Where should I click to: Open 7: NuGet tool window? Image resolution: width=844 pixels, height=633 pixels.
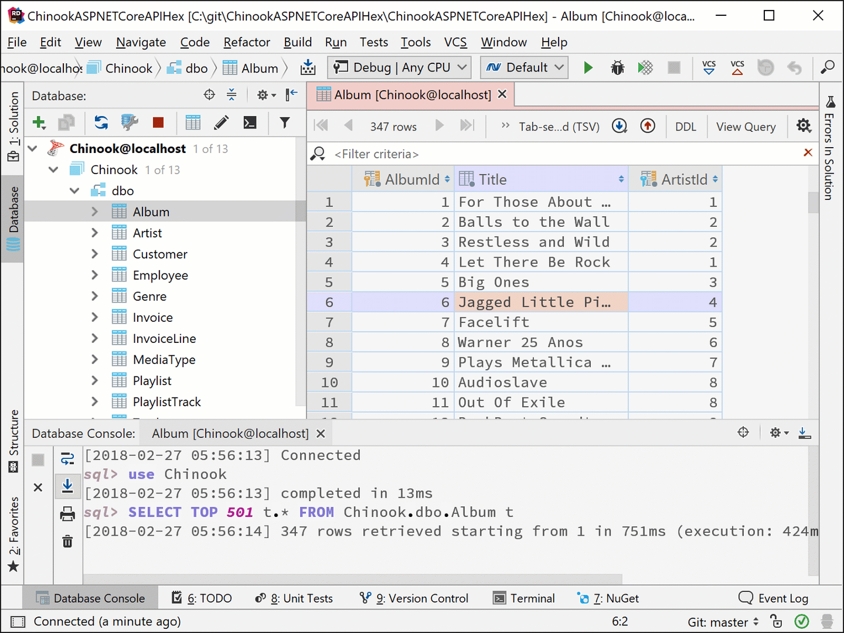[608, 598]
